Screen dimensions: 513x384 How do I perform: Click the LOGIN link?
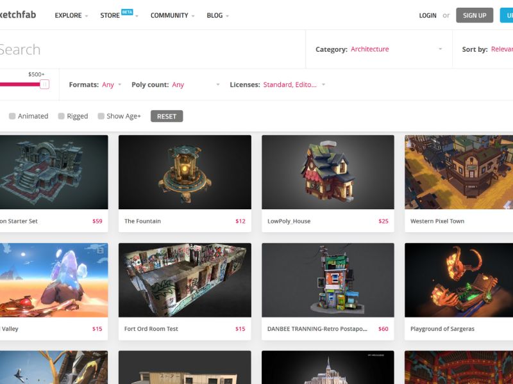(x=428, y=15)
